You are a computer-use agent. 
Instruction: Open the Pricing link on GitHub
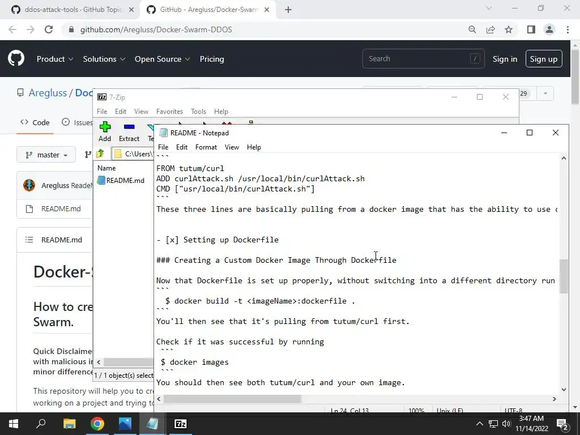click(212, 59)
